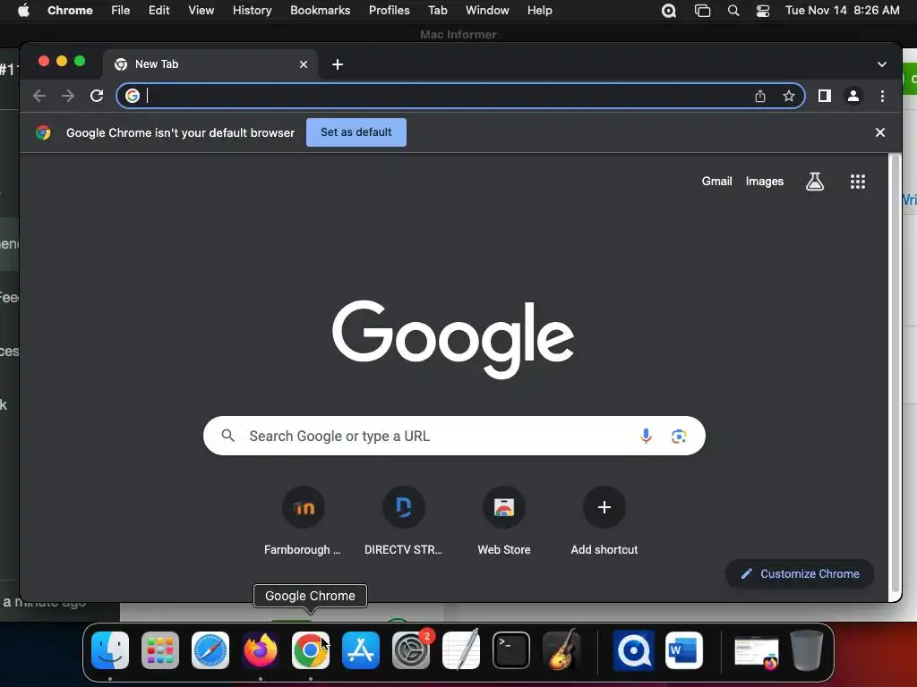Open Search Labs flask icon
917x687 pixels.
click(815, 182)
